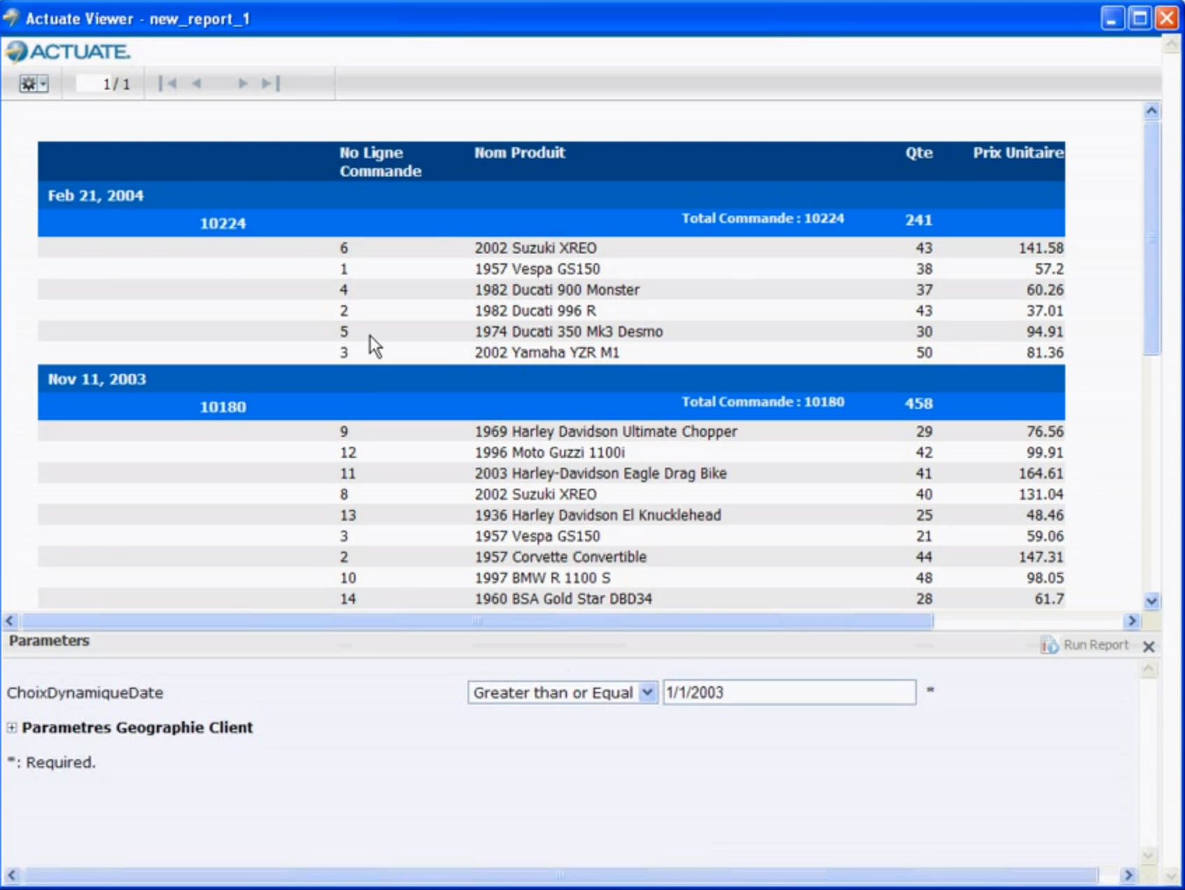Select 1982 Ducati 900 Monster row
1185x890 pixels.
click(552, 290)
